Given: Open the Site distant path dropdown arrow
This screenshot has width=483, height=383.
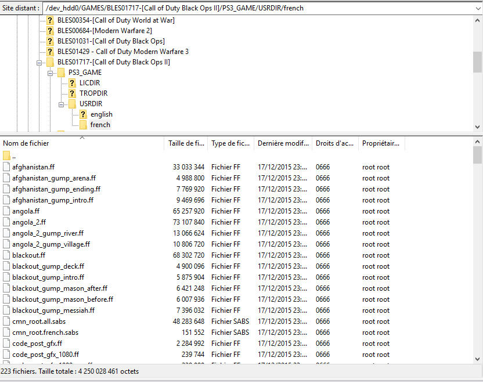Looking at the screenshot, I should tap(477, 8).
